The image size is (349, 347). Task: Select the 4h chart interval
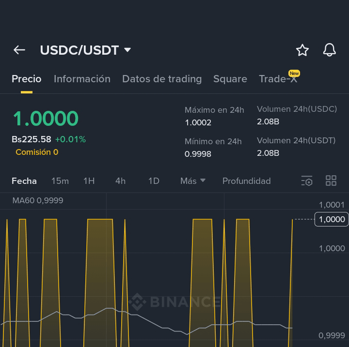(120, 181)
